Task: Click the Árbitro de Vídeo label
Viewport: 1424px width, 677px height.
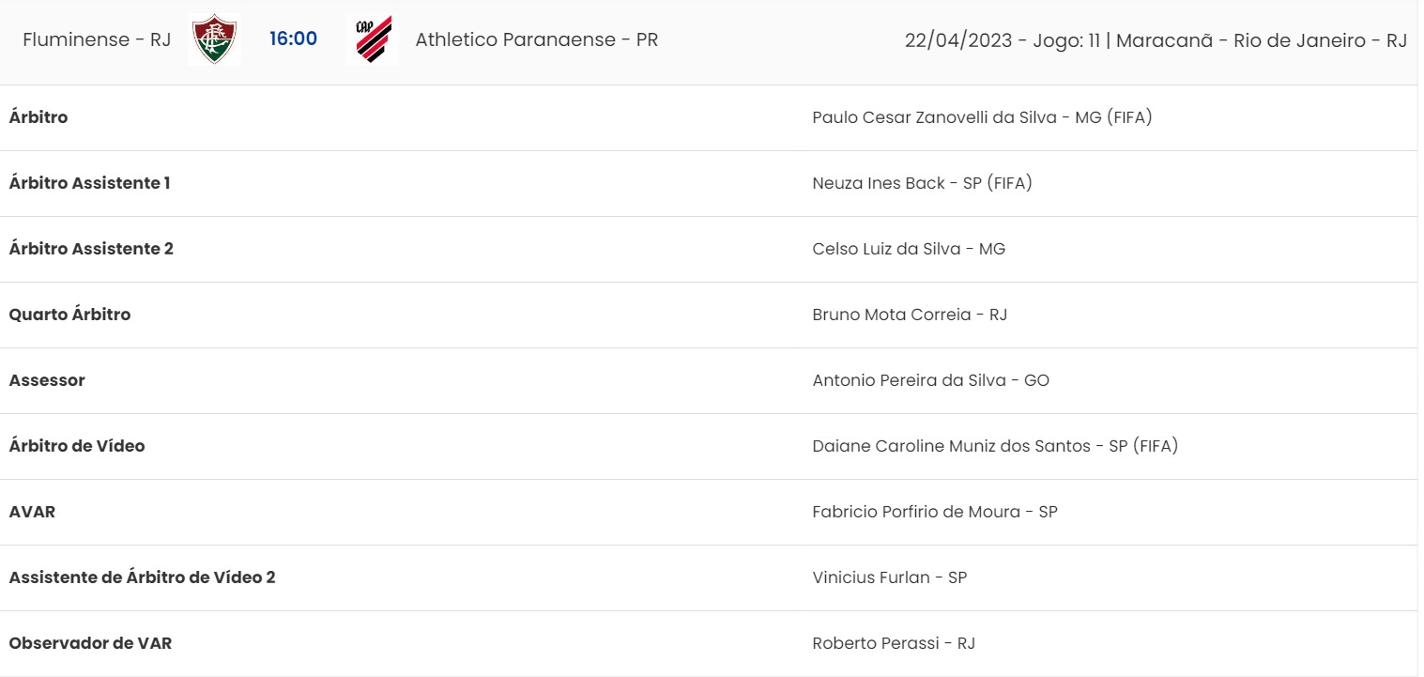Action: click(77, 446)
